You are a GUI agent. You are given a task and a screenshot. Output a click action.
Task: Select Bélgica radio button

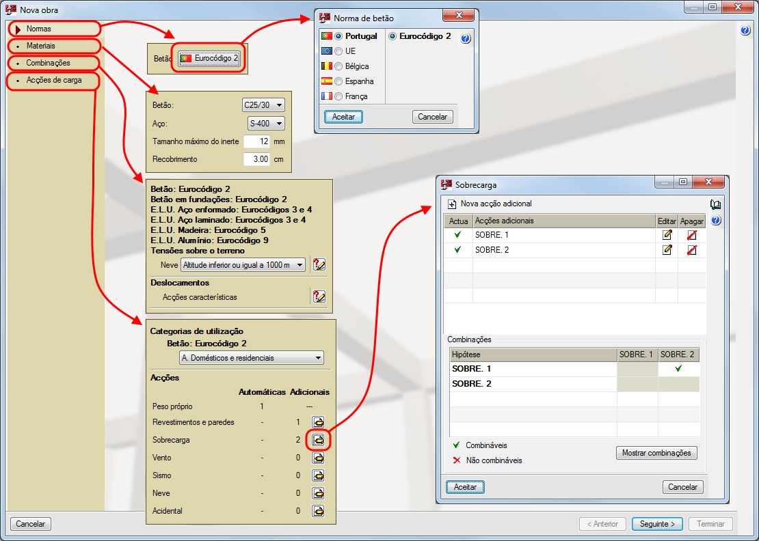pyautogui.click(x=339, y=66)
